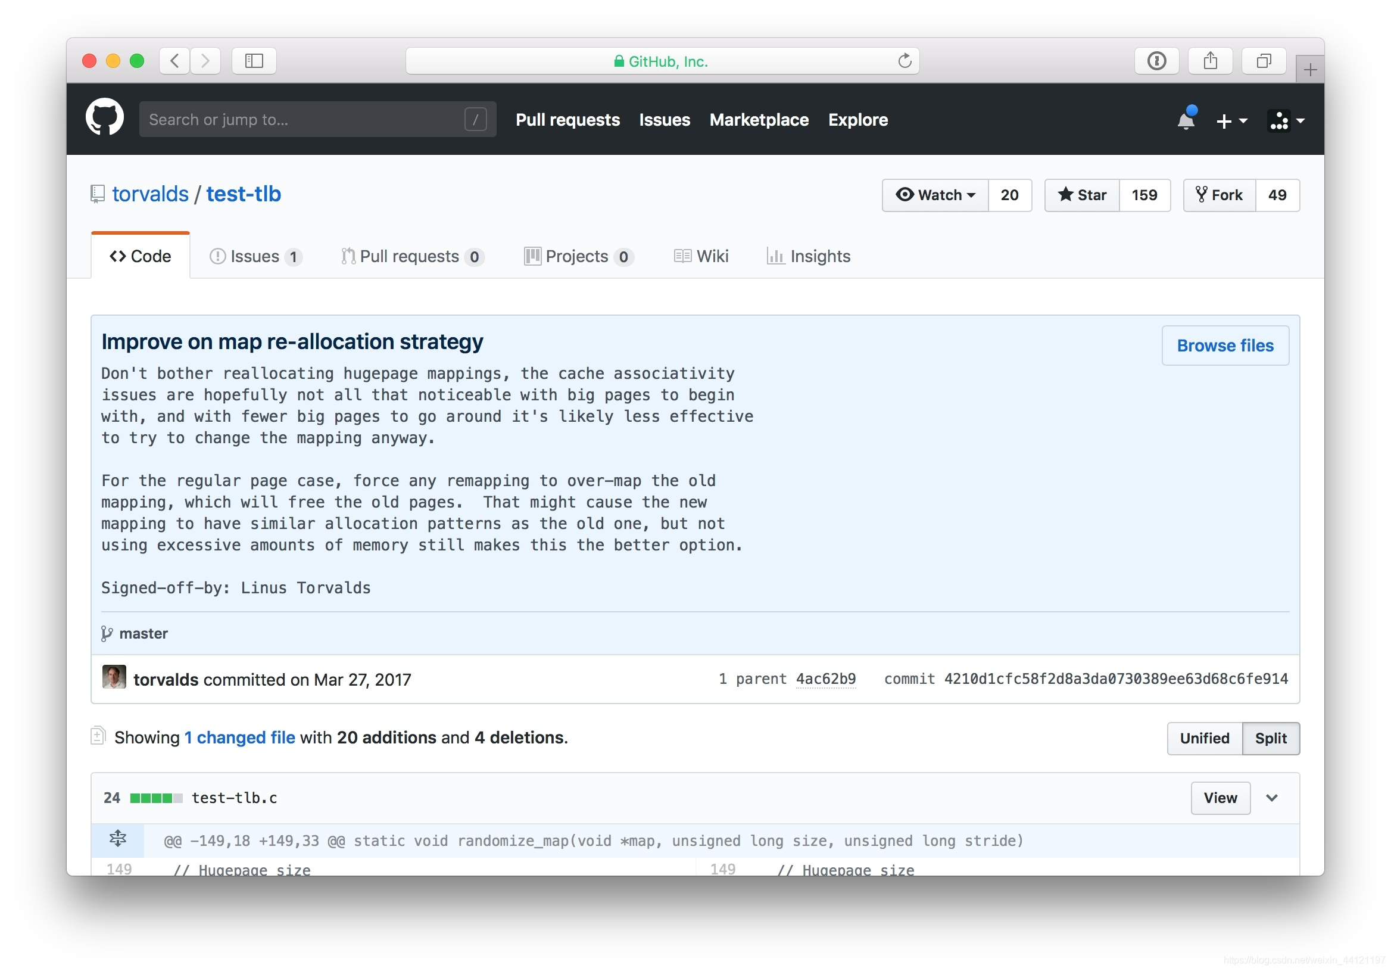Viewport: 1391px width, 971px height.
Task: Click the Browse files button
Action: pos(1224,345)
